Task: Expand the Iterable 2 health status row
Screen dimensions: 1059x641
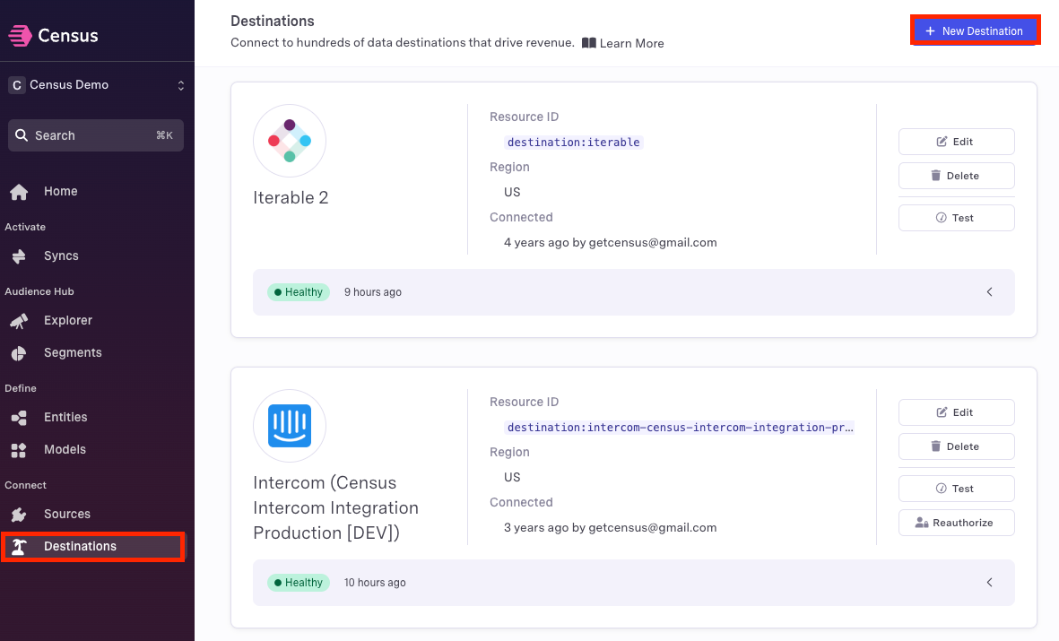Action: point(989,292)
